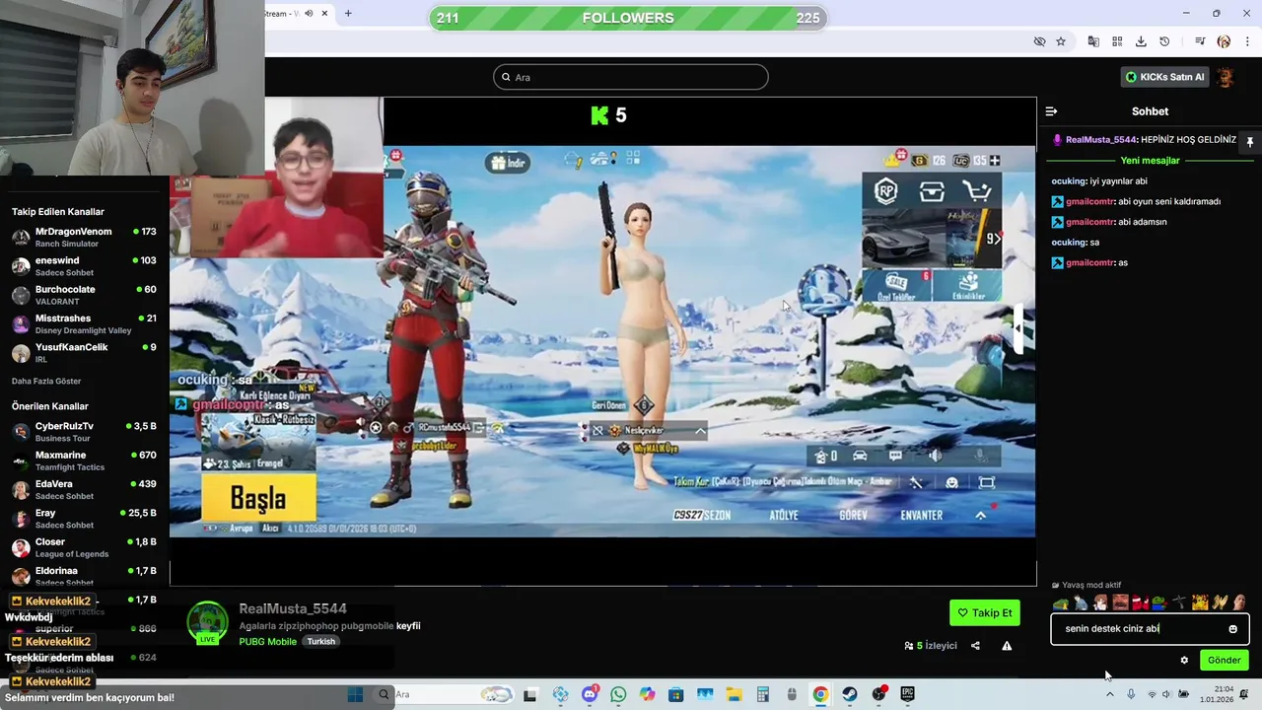Click the media control music-note icon in Chrome
Image resolution: width=1262 pixels, height=710 pixels.
tap(1200, 41)
